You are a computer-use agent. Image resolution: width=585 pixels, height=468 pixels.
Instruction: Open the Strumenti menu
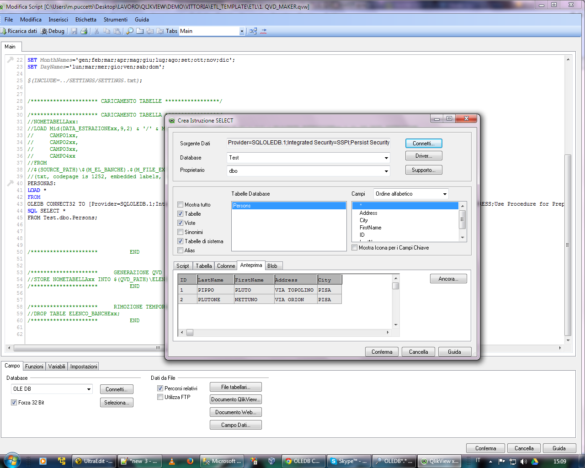(115, 20)
